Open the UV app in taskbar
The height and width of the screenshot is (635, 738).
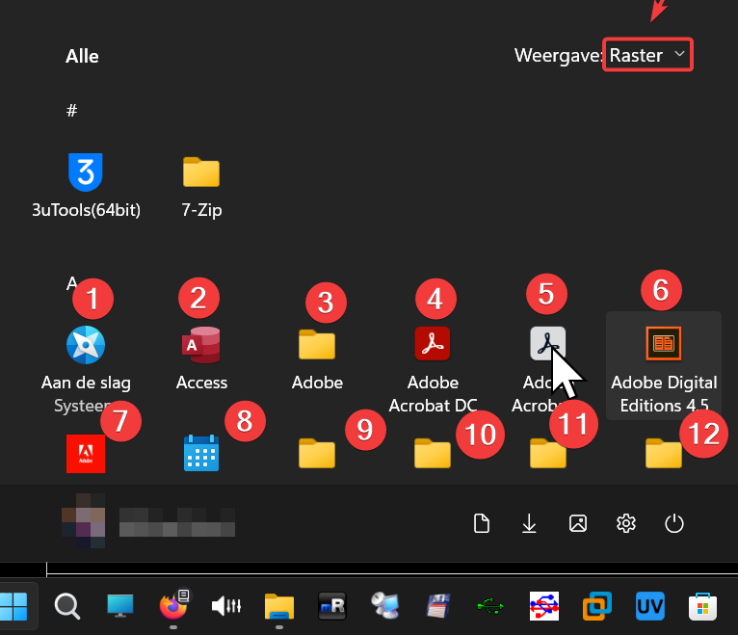point(650,606)
